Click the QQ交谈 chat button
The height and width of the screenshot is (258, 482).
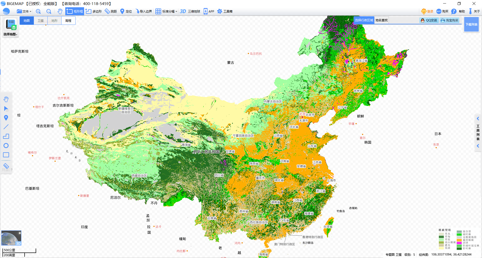(x=429, y=20)
